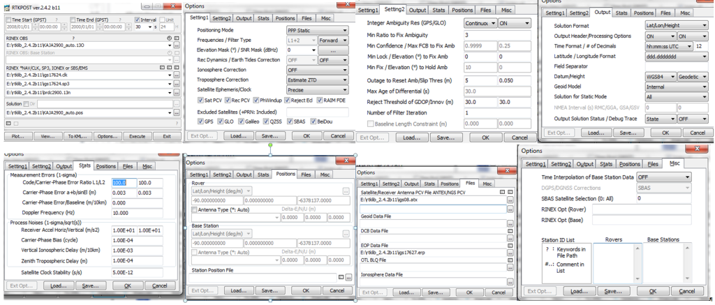This screenshot has width=715, height=305.
Task: Open Integer Ambiguity Res Continuous dropdown
Action: 480,23
